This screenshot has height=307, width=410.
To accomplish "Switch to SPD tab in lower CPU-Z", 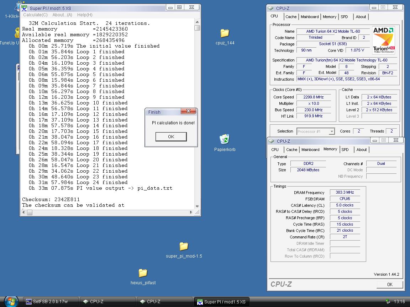I will pos(345,150).
